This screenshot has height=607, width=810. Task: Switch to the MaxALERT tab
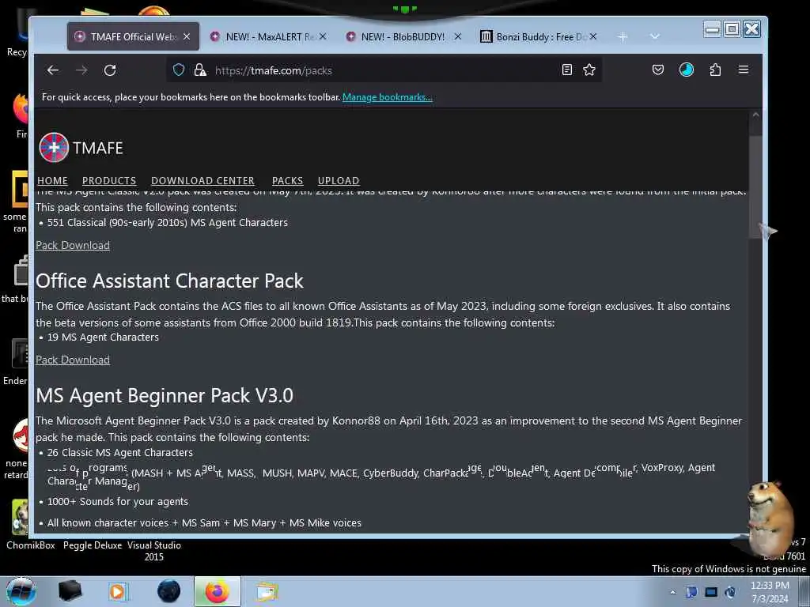tap(267, 36)
